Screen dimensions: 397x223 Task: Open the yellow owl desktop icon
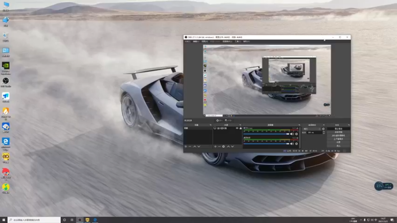(5, 158)
